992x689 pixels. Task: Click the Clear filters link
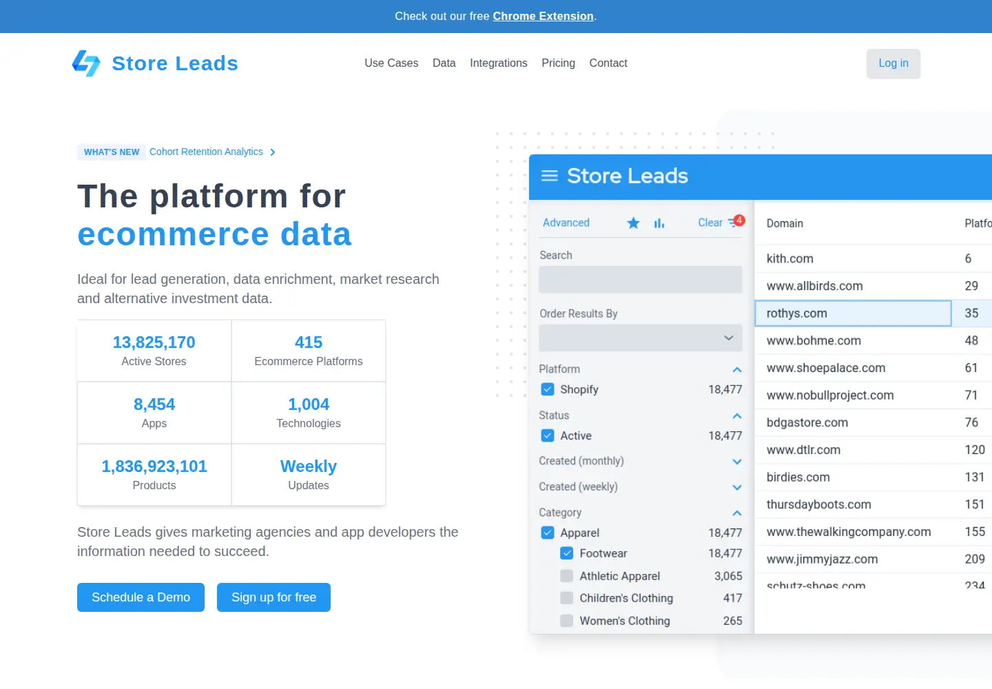(x=710, y=223)
